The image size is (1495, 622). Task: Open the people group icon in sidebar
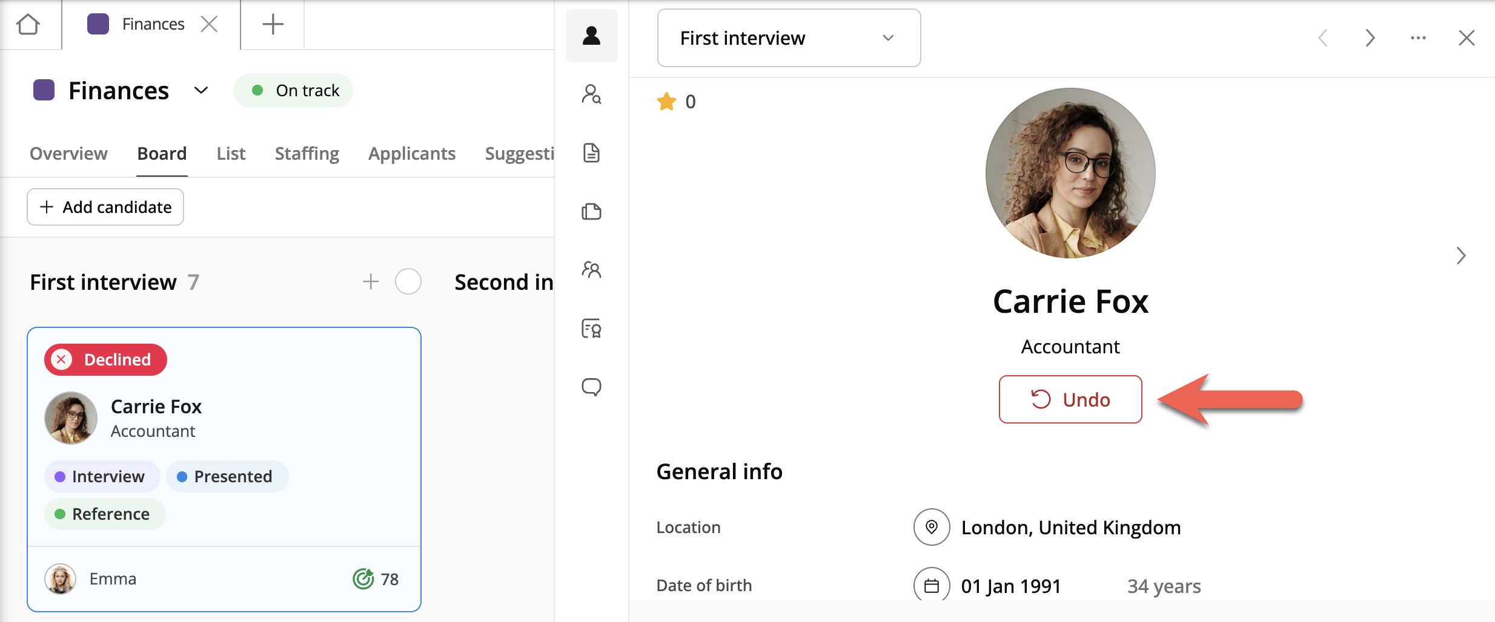tap(591, 270)
